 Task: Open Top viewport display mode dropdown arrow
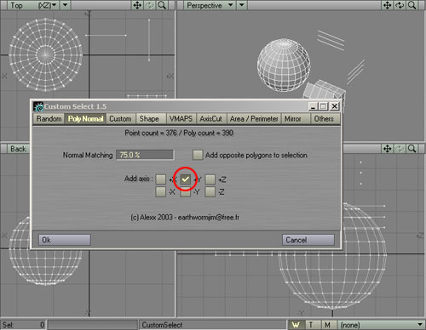coord(66,5)
